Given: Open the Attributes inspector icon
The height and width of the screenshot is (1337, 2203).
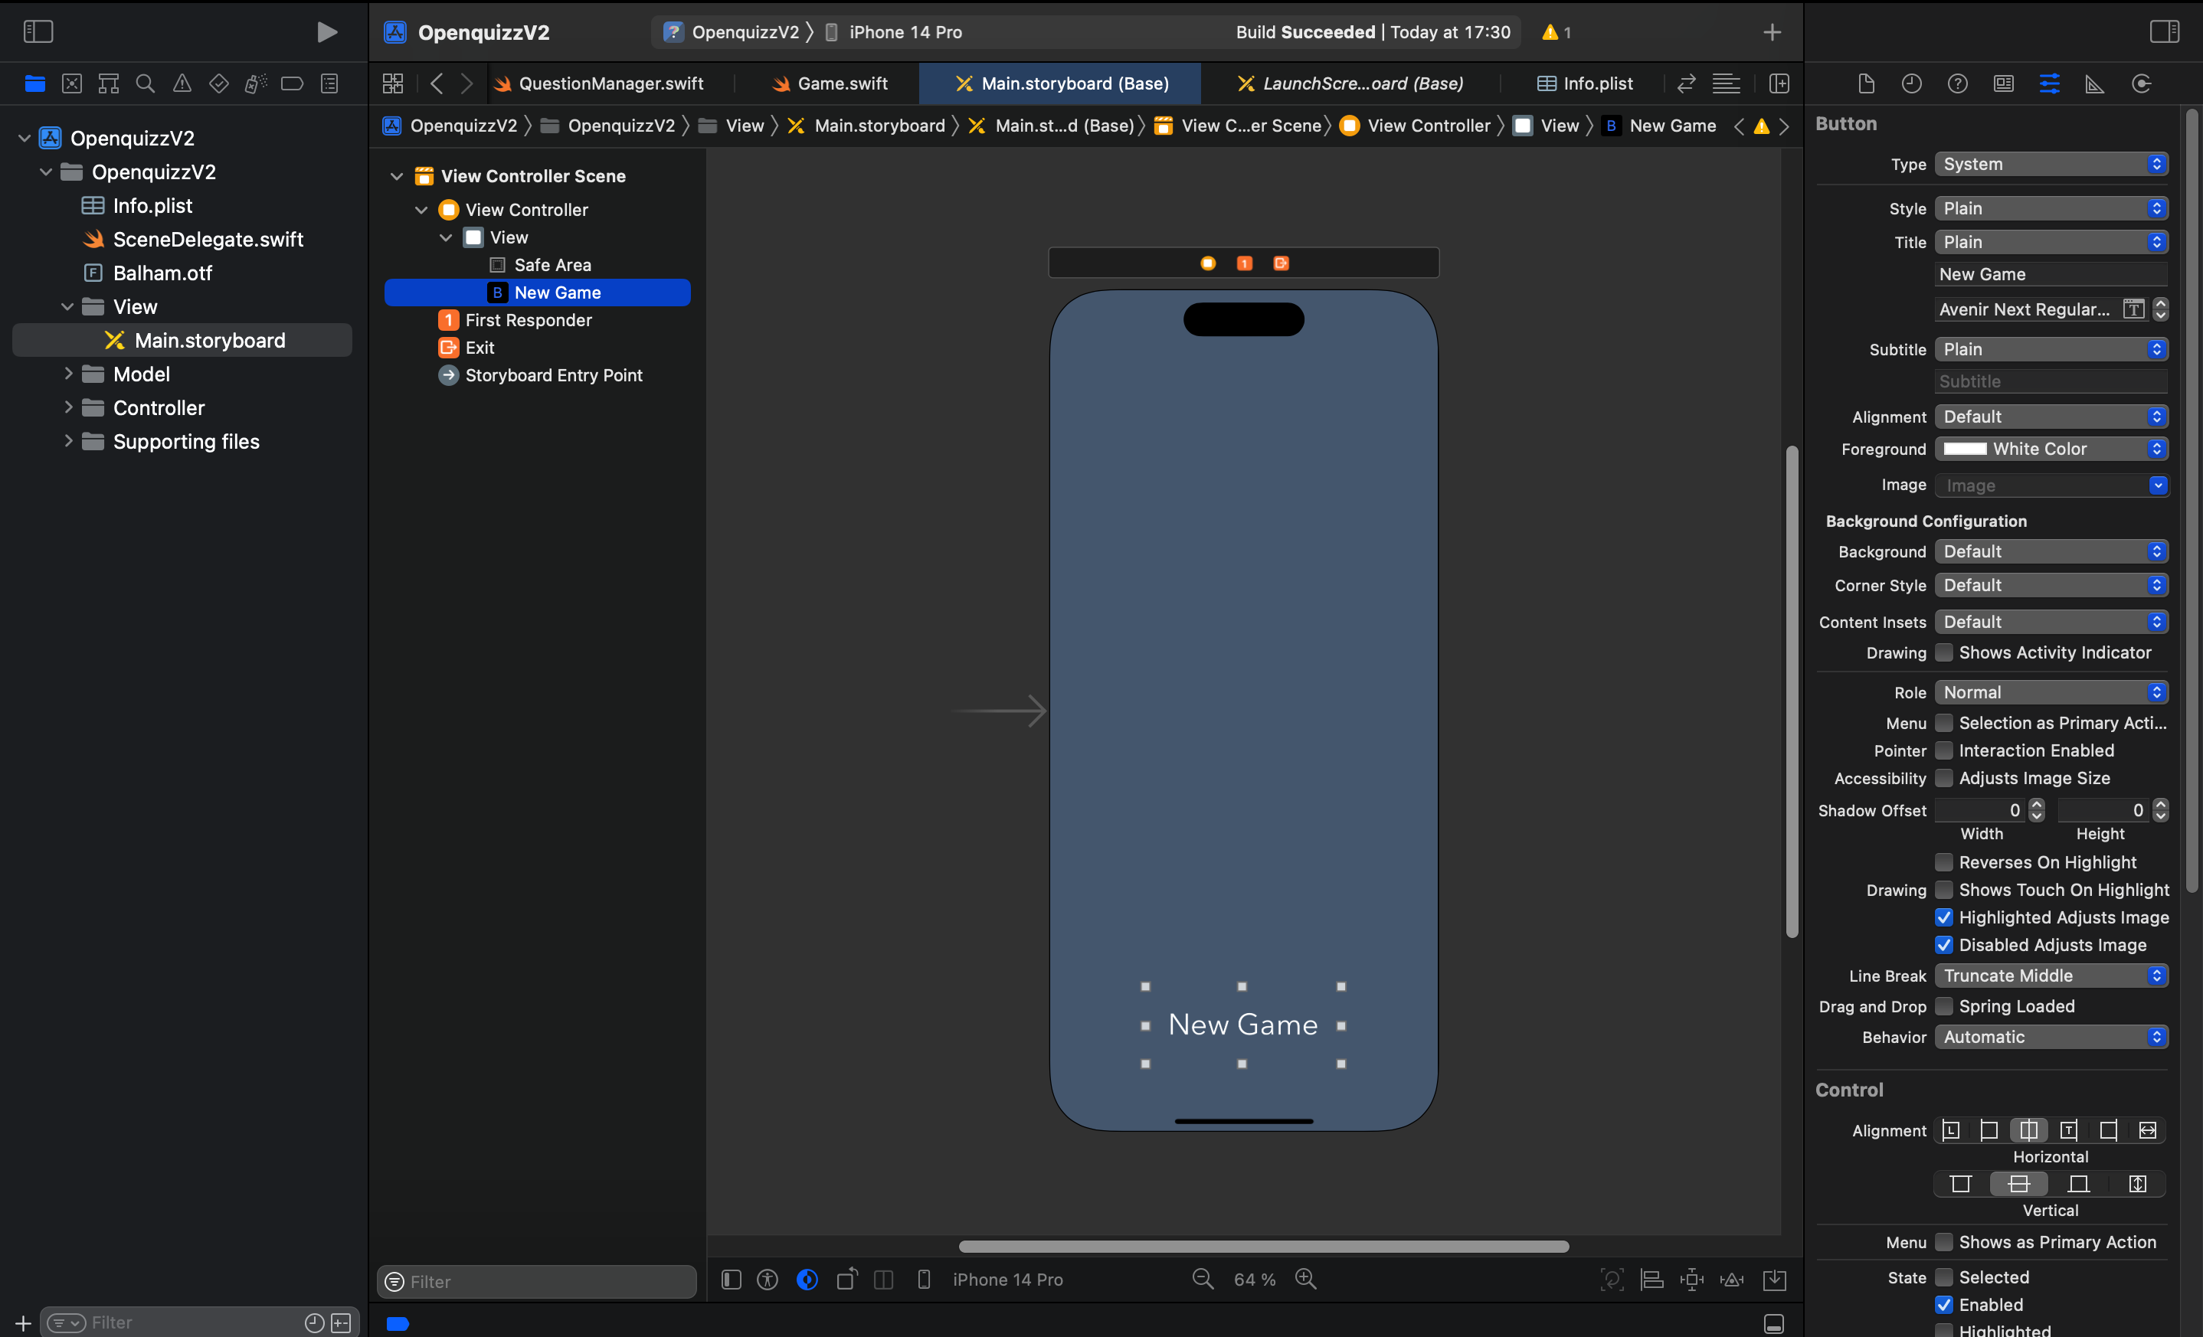Looking at the screenshot, I should coord(2049,84).
